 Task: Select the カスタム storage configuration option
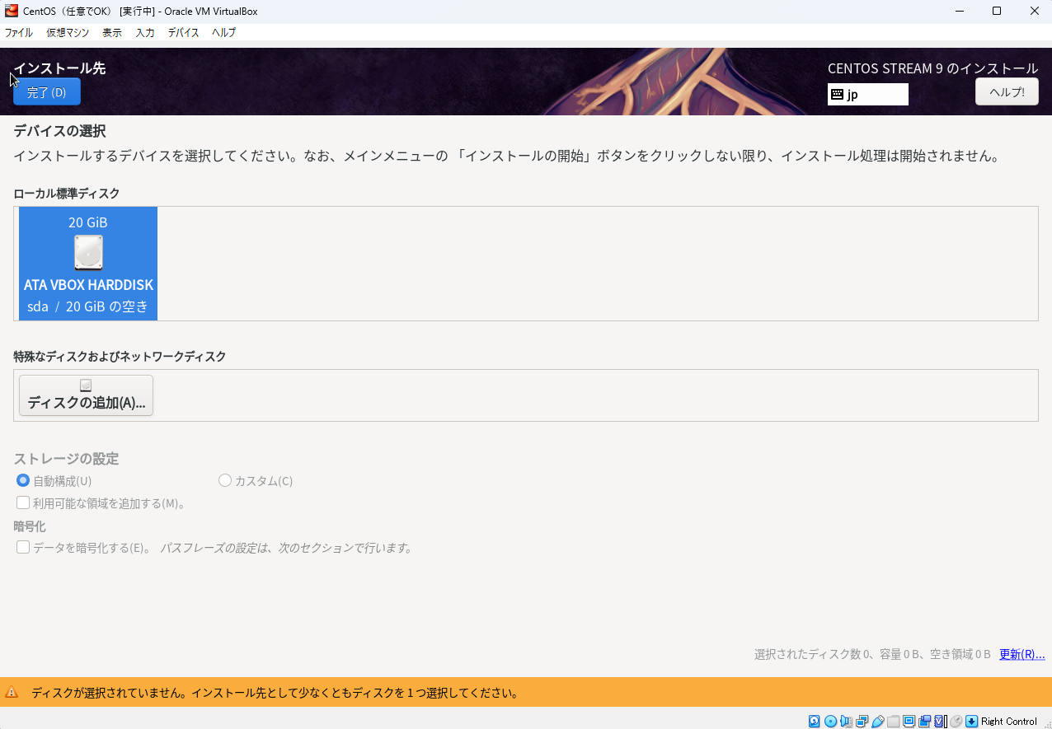(224, 480)
